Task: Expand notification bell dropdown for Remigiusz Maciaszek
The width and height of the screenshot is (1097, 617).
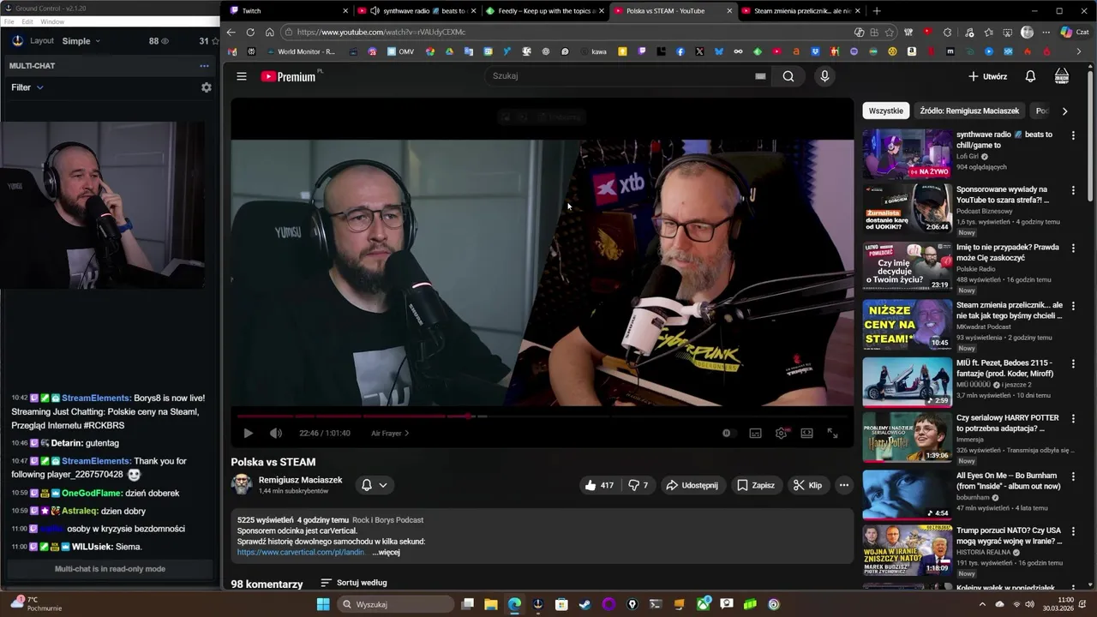Action: (375, 485)
